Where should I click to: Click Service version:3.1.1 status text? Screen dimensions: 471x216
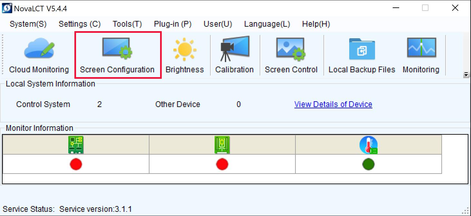coord(96,209)
